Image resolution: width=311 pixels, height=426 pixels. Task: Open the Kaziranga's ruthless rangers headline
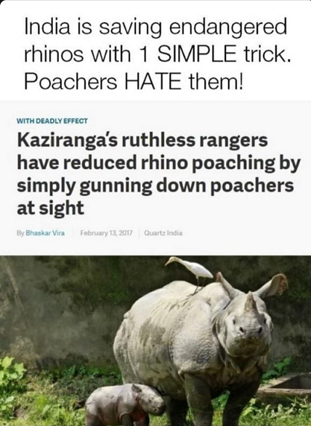coord(158,174)
